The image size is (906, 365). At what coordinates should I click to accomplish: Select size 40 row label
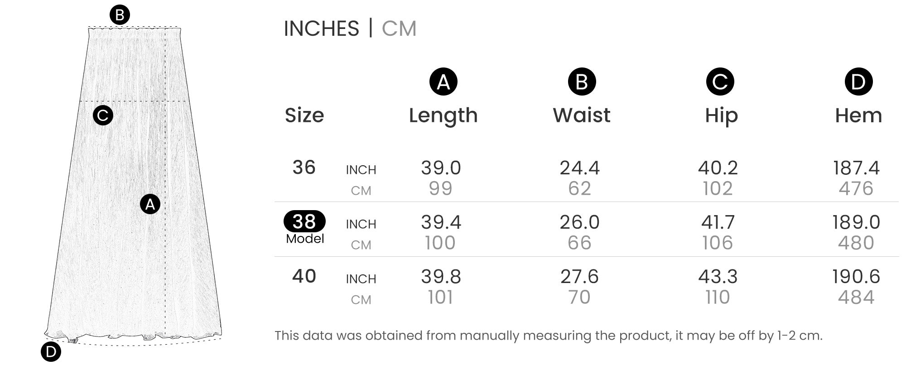[x=304, y=276]
